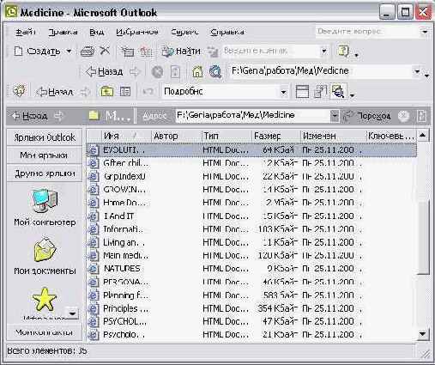Click the Undo arrow icon
Viewport: 435px width, 365px height.
pos(148,92)
